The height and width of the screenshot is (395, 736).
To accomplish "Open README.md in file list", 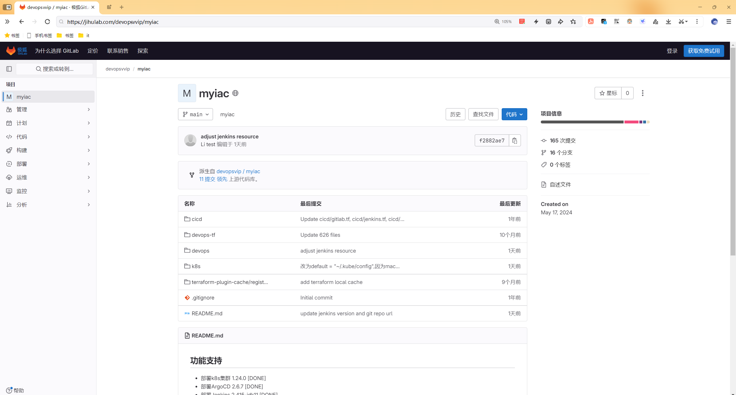I will 207,313.
